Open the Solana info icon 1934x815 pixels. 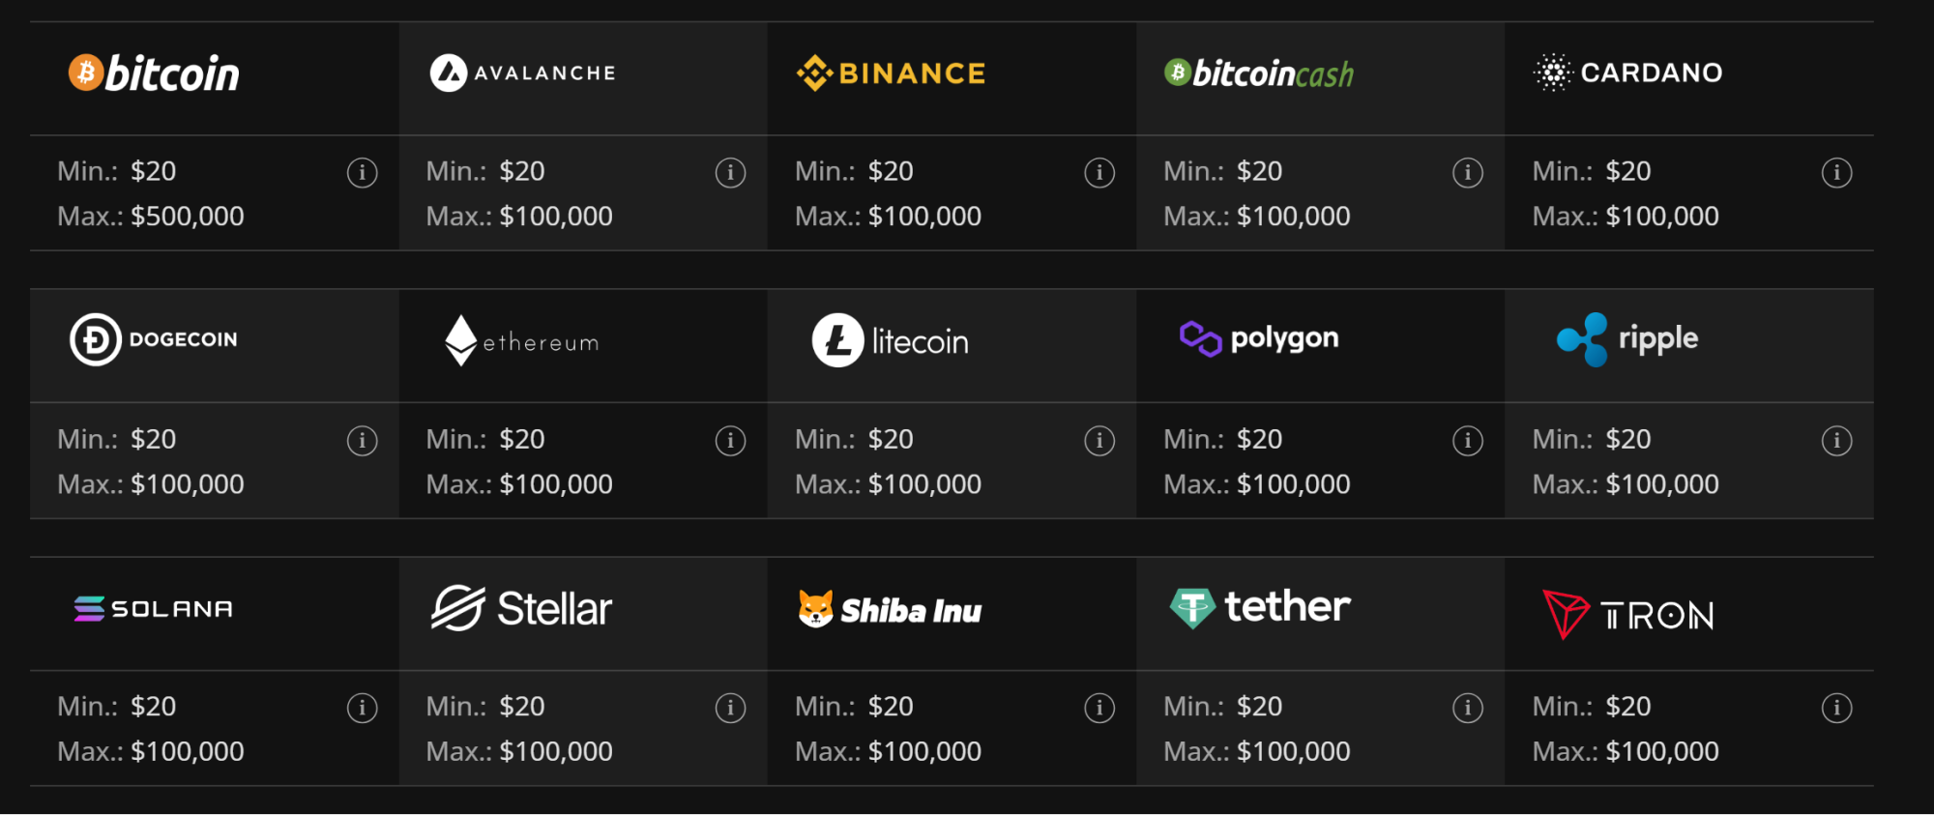[x=362, y=708]
